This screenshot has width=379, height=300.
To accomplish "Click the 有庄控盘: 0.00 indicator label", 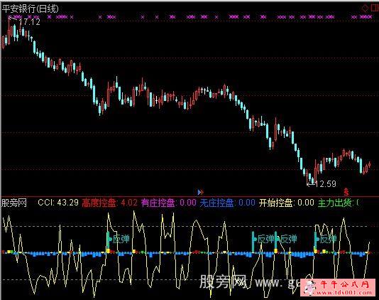I will tap(169, 203).
